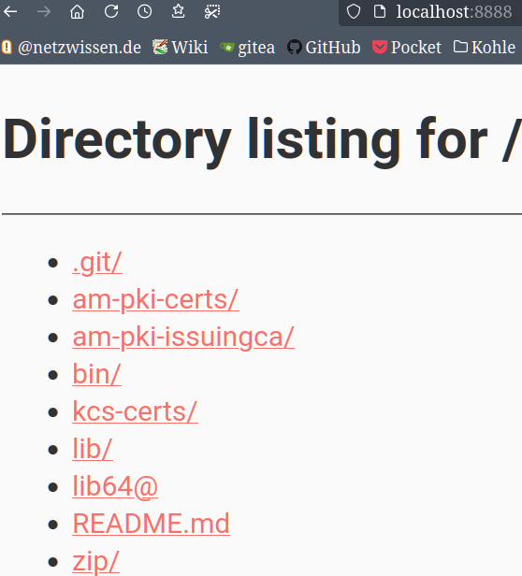Click the page info document icon
Screen dimensions: 522x576
coord(380,12)
